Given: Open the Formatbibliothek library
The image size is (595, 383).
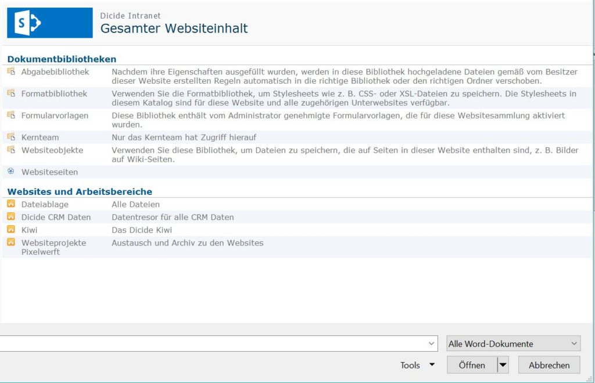Looking at the screenshot, I should 54,93.
